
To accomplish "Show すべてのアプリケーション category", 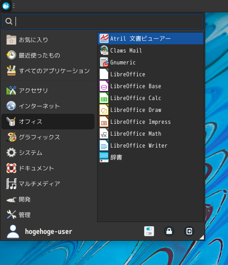I will click(48, 71).
